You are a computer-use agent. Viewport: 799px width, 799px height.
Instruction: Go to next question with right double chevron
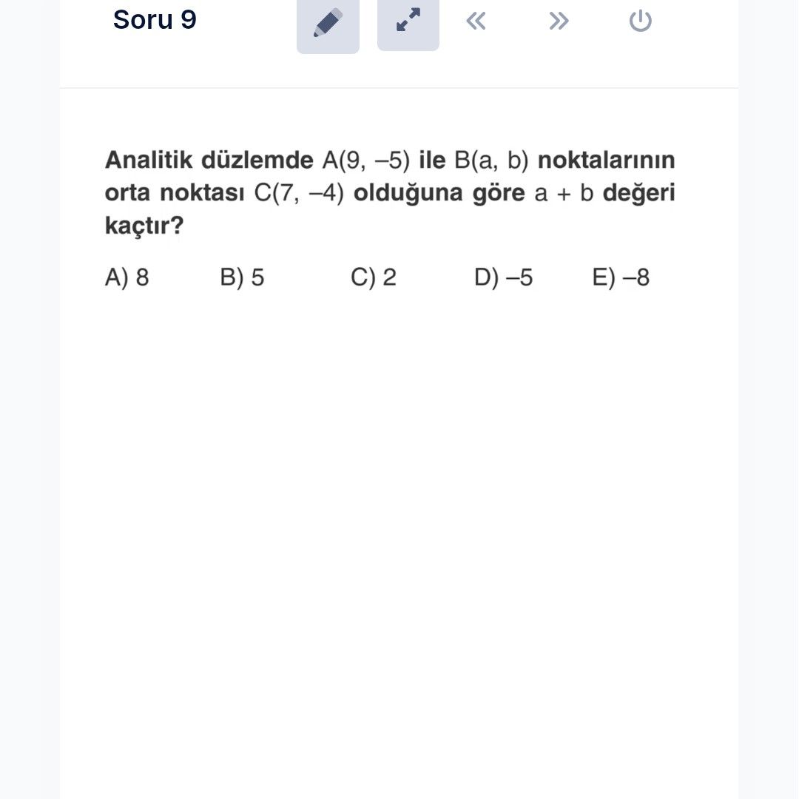click(x=559, y=21)
